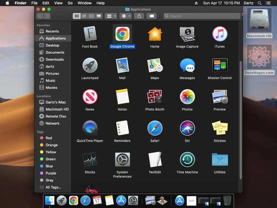Screen dimensions: 277x208
Task: Filter by the Red tag
Action: tap(53, 138)
